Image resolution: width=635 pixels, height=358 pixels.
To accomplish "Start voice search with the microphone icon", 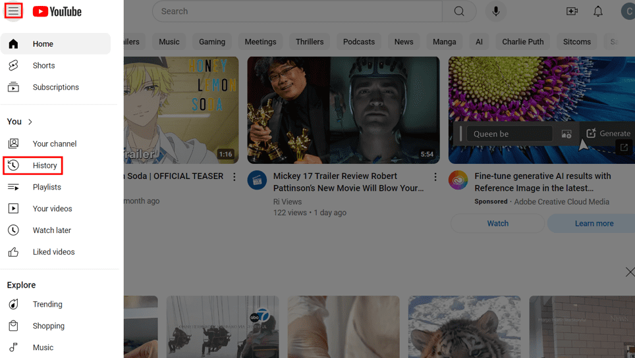I will pos(496,11).
